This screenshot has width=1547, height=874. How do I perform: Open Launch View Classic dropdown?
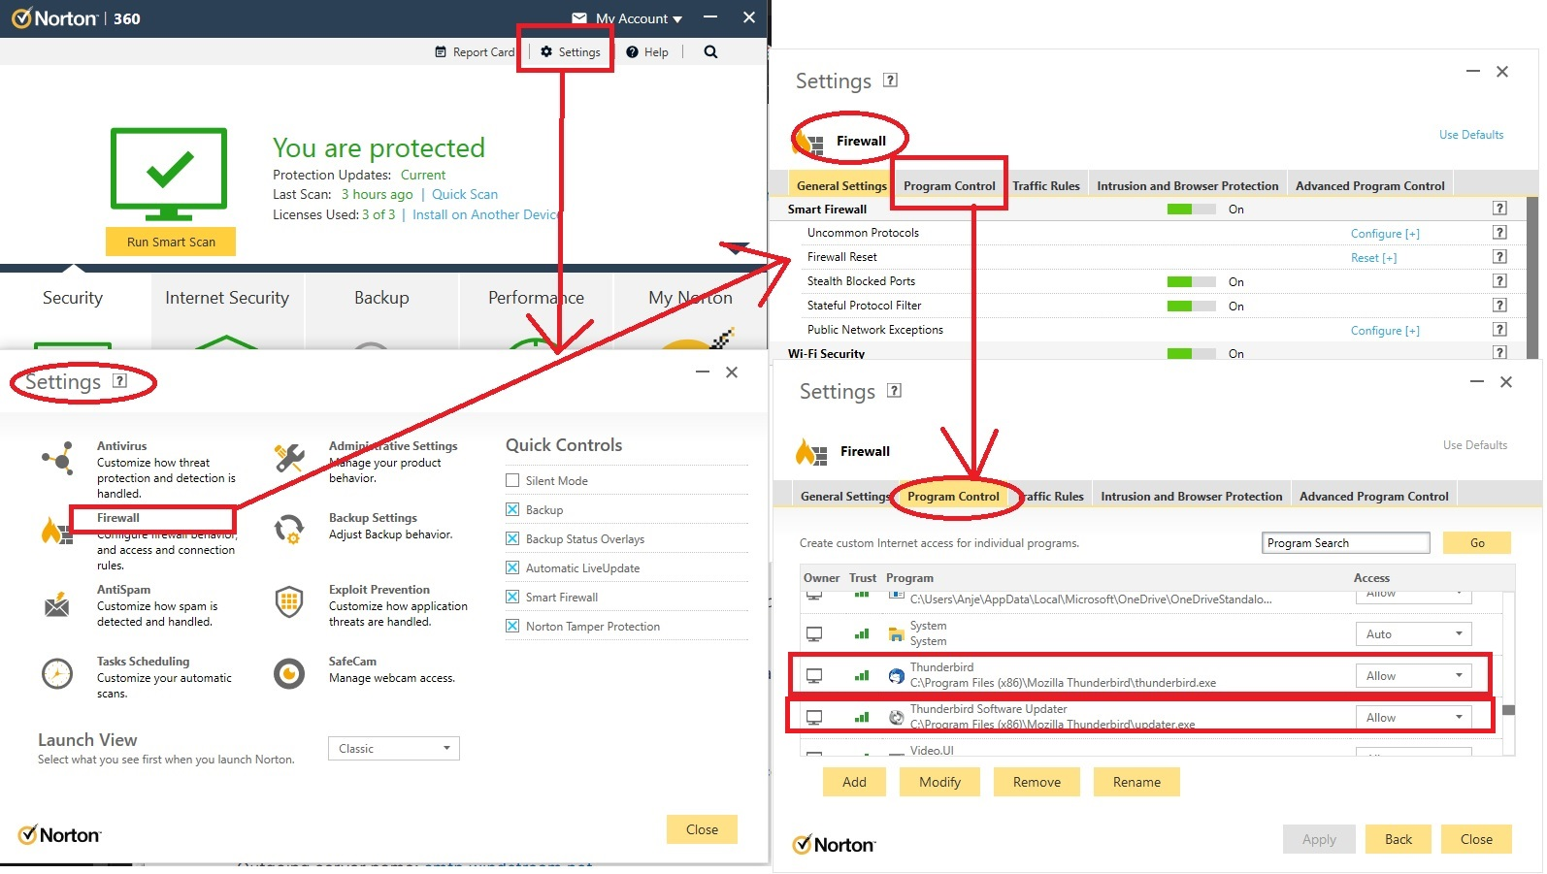[x=393, y=749]
